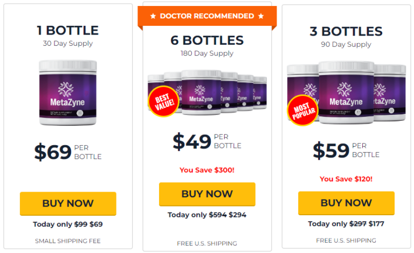Click the You Save $300 text
This screenshot has height=253, width=414.
tap(207, 170)
